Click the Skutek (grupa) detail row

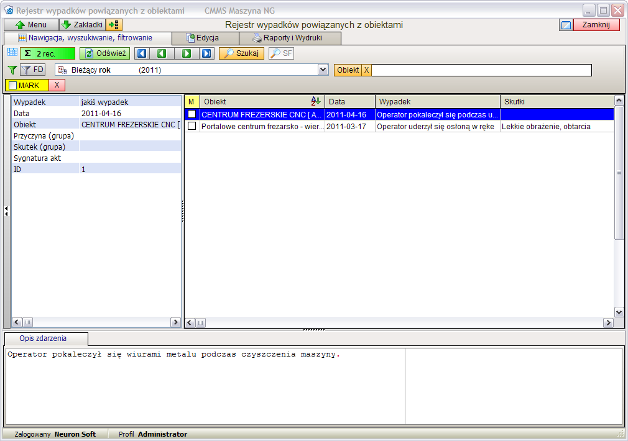pyautogui.click(x=96, y=147)
